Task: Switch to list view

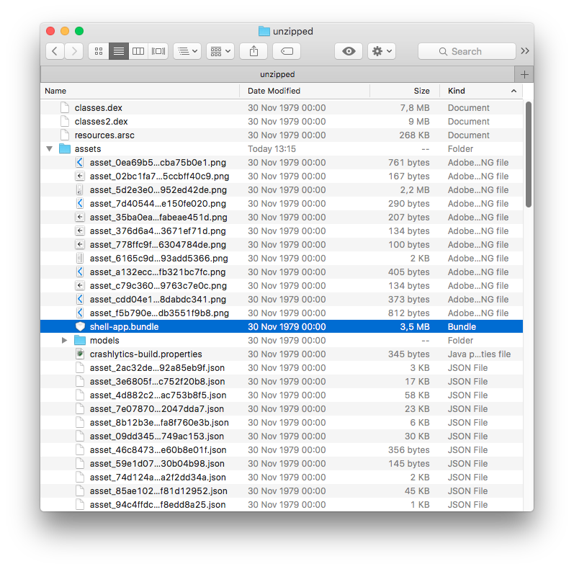Action: tap(119, 51)
